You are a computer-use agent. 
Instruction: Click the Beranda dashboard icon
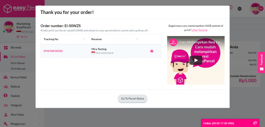click(6, 48)
